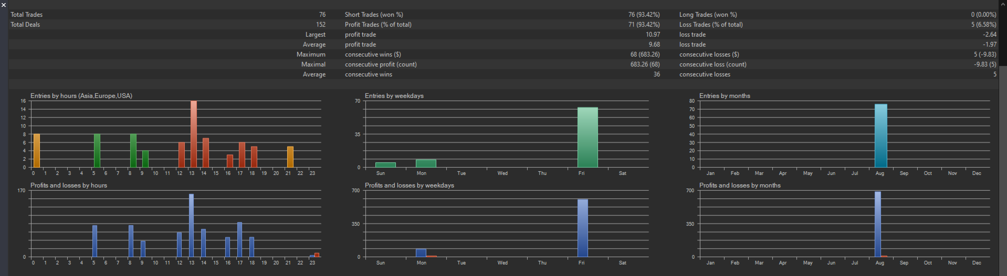The width and height of the screenshot is (1007, 276).
Task: Click the 'consecutive wins ($)' label
Action: click(373, 54)
